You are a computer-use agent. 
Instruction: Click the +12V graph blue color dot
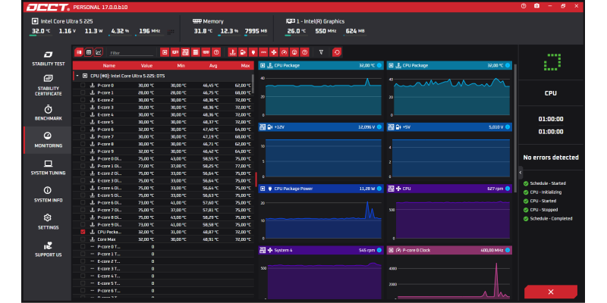379,127
